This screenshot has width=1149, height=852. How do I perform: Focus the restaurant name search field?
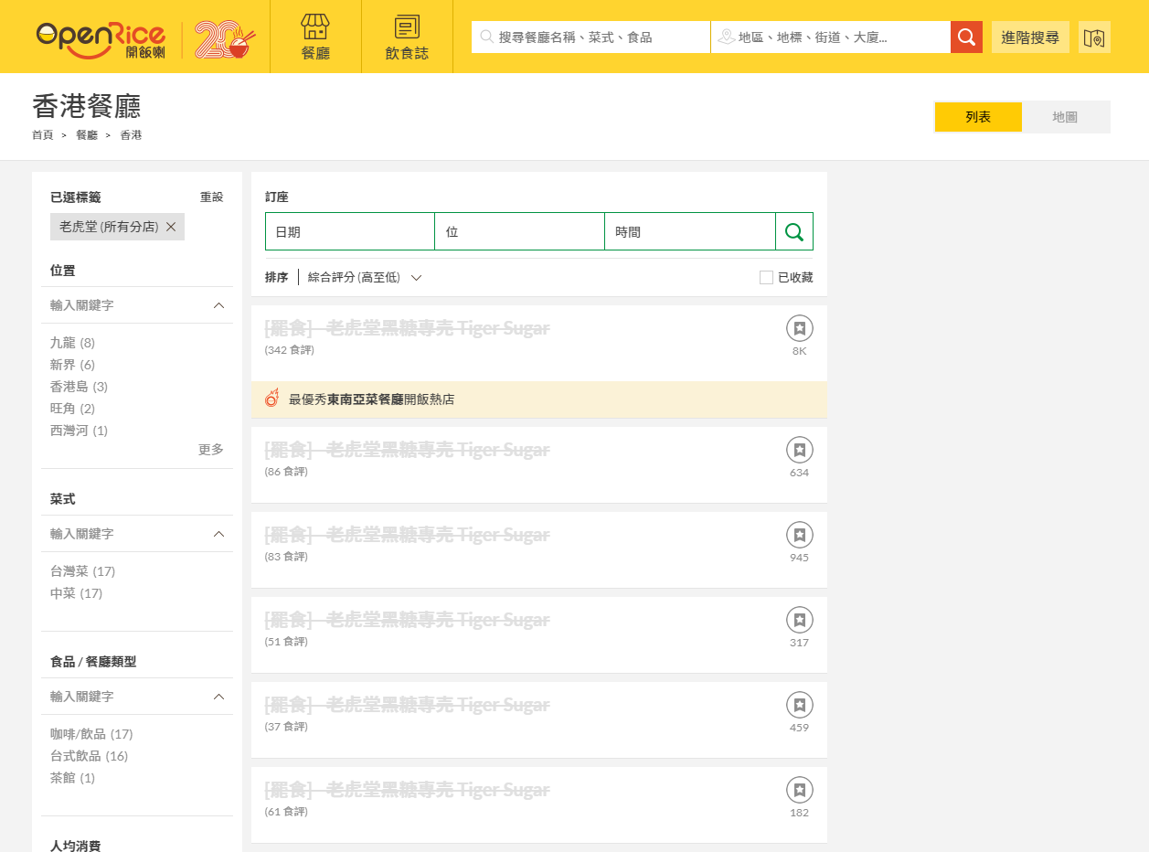click(590, 37)
